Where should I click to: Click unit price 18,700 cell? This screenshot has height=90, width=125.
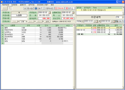pos(46,37)
